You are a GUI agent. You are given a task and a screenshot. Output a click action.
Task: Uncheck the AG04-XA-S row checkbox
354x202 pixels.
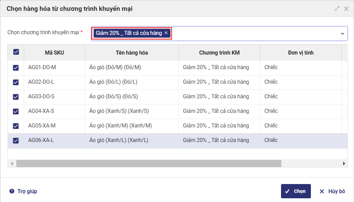click(x=16, y=112)
